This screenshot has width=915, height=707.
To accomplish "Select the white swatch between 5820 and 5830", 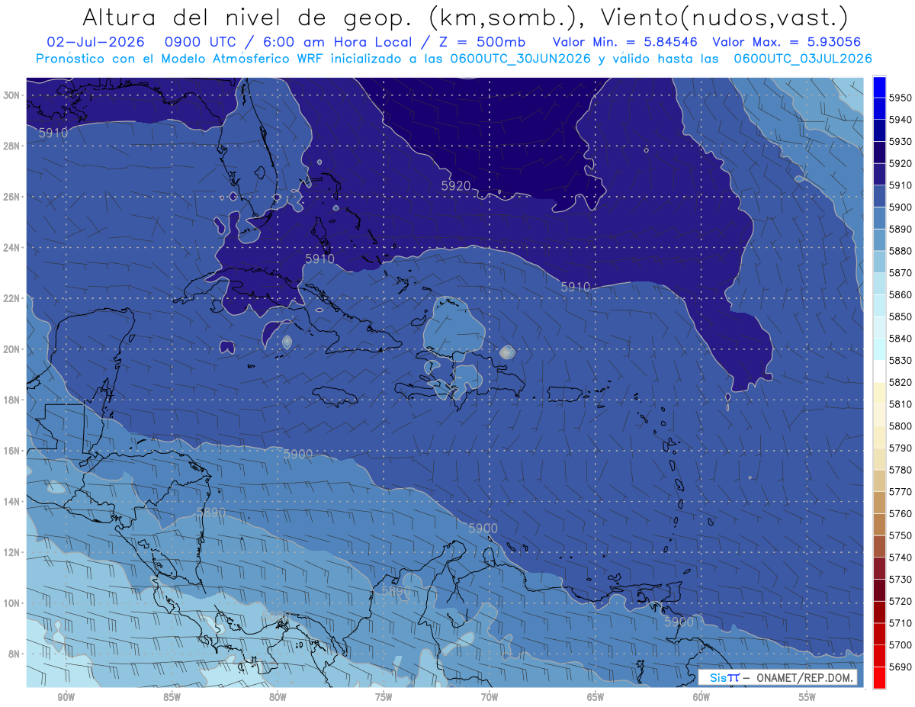I will tap(879, 371).
